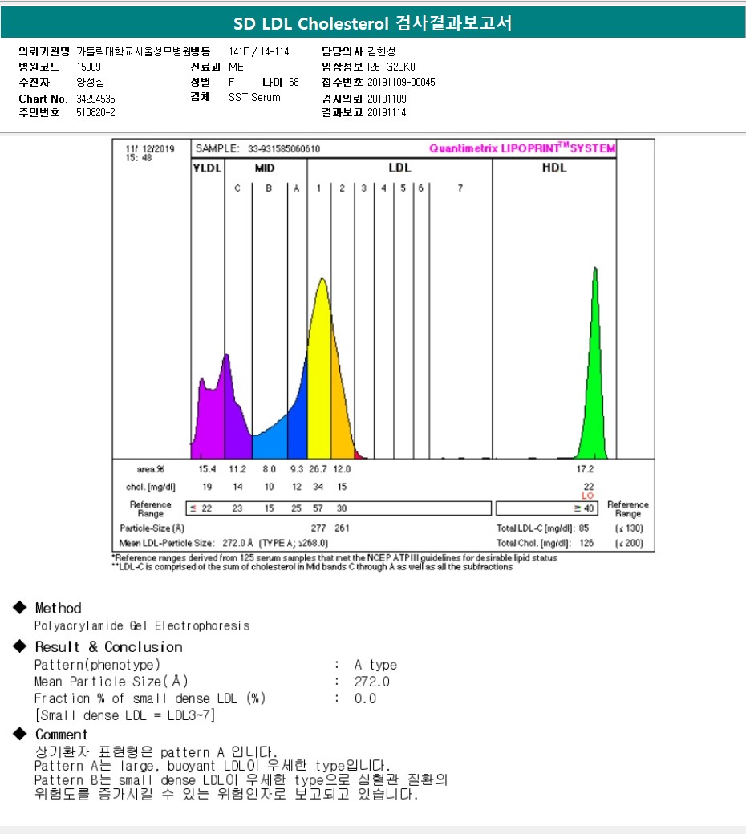Click the MID column header
The image size is (746, 834).
click(265, 168)
